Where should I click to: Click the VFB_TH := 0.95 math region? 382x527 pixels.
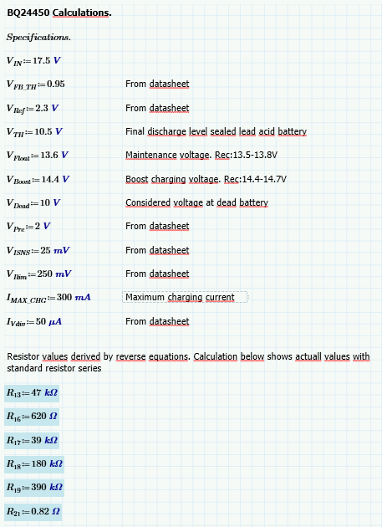36,84
